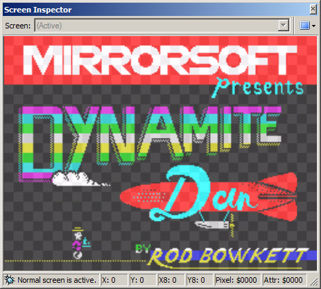Expand the arrow beside blue screen icon

tap(313, 26)
